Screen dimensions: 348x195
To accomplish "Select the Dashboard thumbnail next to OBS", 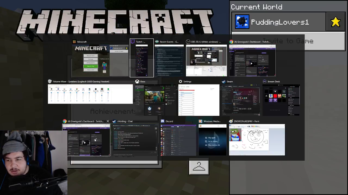I will tap(252, 60).
